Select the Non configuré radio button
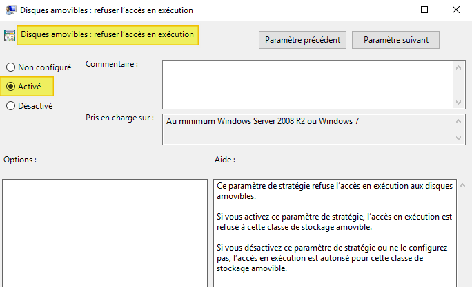The image size is (472, 287). coord(10,67)
